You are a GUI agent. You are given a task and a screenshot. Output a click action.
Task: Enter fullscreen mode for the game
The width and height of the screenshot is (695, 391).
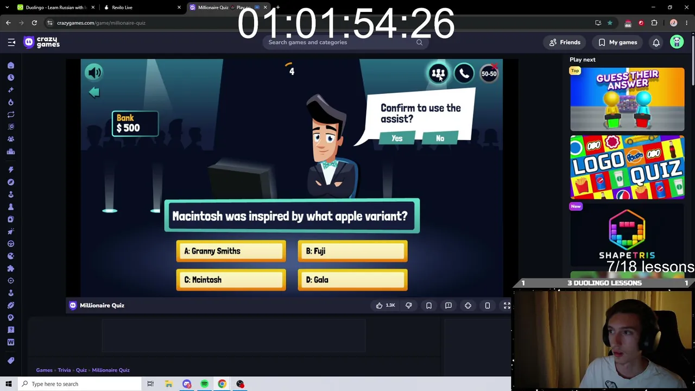point(507,305)
